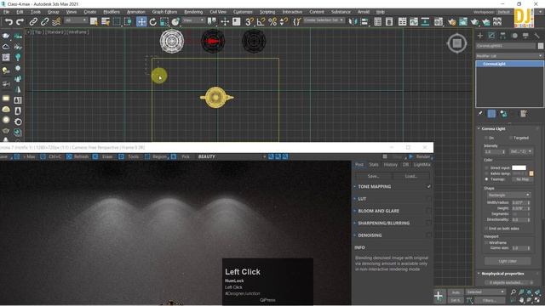This screenshot has height=306, width=545.
Task: Click the Load... button in Post tab
Action: (410, 176)
